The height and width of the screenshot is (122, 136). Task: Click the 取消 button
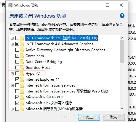pos(114,117)
